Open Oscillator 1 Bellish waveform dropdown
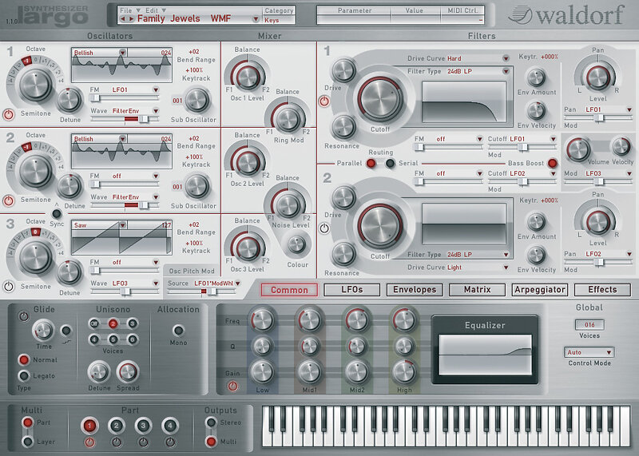 point(122,53)
